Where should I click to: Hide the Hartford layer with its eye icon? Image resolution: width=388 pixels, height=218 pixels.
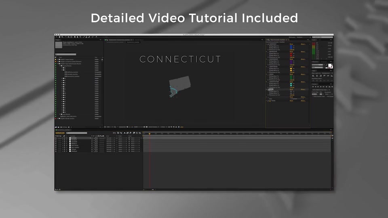(x=56, y=140)
